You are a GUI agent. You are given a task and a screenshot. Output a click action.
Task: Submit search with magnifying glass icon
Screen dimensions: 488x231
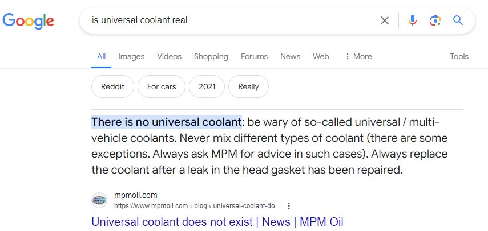(x=458, y=21)
